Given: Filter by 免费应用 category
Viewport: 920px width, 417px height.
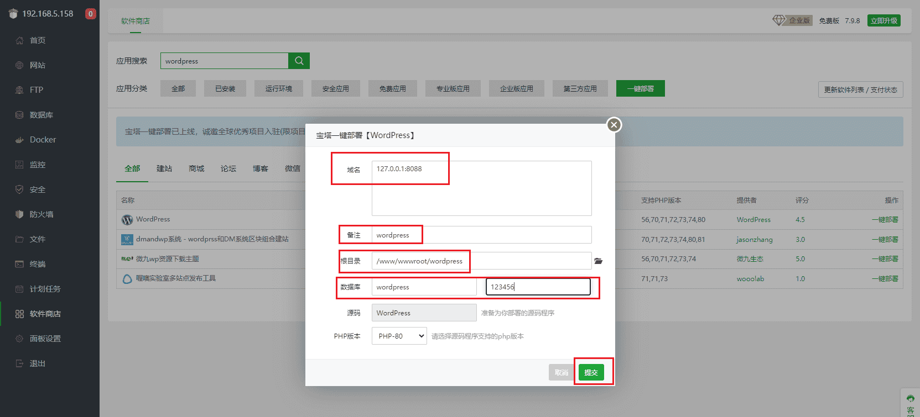Looking at the screenshot, I should [393, 88].
